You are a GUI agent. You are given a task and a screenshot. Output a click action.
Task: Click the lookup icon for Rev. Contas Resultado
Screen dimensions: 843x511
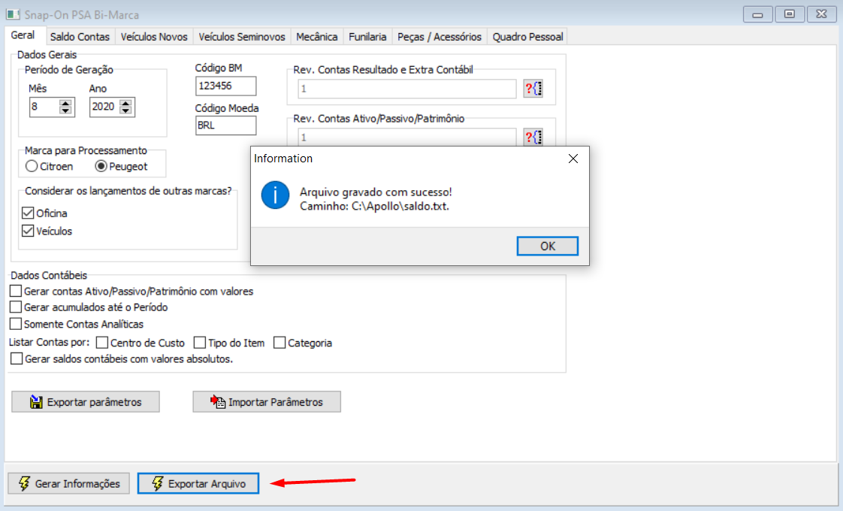[x=533, y=89]
